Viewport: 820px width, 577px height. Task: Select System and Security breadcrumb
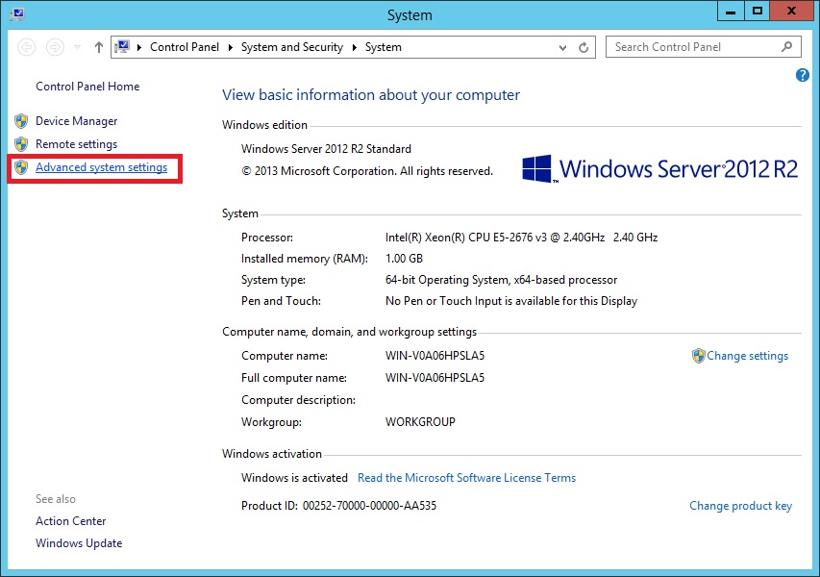(x=292, y=47)
